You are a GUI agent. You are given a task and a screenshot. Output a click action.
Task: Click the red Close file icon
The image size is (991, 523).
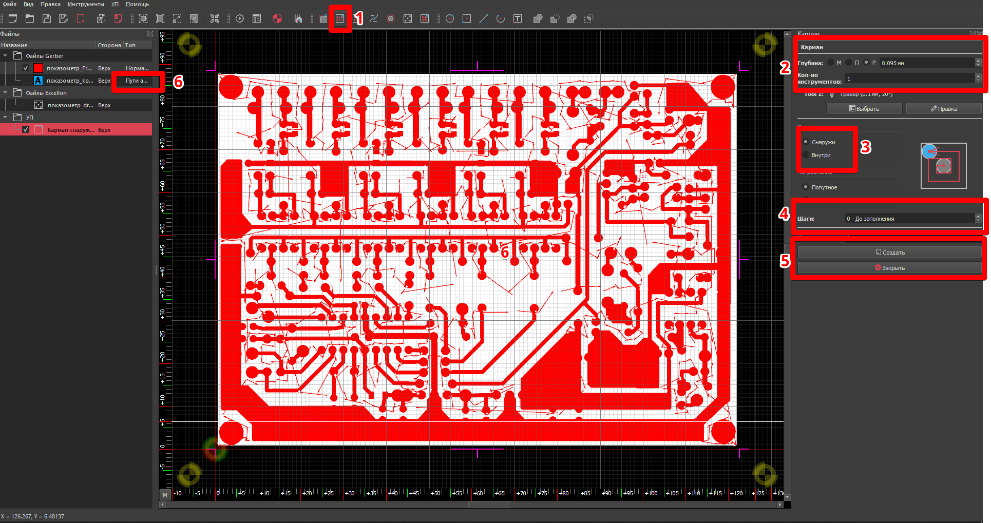pos(81,18)
